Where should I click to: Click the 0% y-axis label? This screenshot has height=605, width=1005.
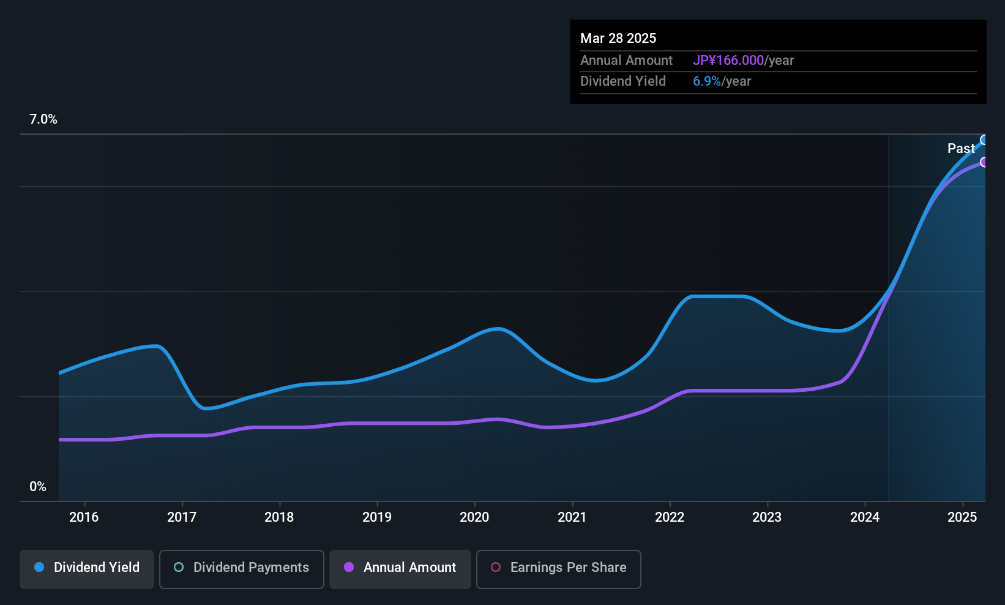click(38, 487)
